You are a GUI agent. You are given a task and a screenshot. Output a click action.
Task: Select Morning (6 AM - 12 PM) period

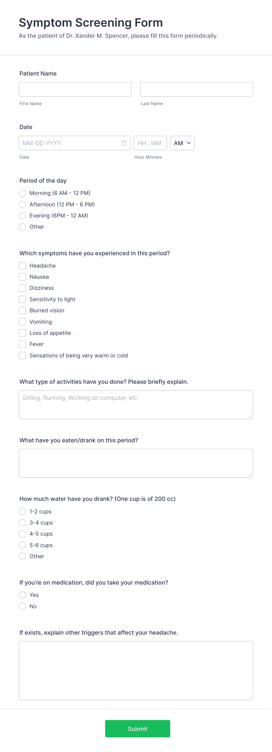pos(22,193)
